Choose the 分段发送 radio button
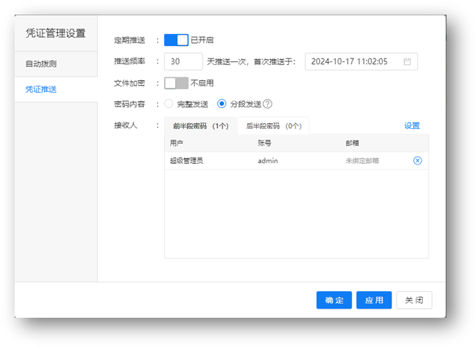The width and height of the screenshot is (476, 347). 222,104
